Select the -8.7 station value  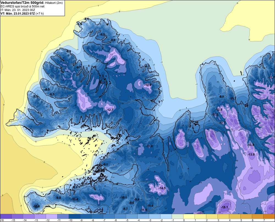point(125,209)
